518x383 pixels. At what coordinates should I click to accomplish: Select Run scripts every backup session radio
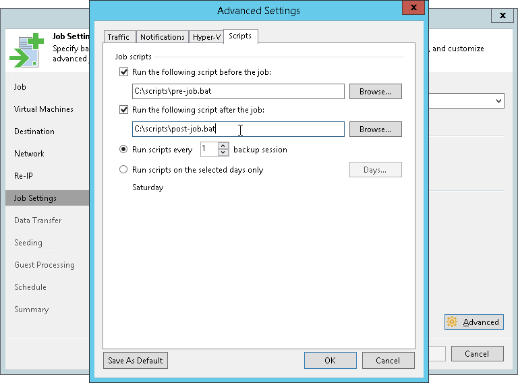[x=123, y=150]
